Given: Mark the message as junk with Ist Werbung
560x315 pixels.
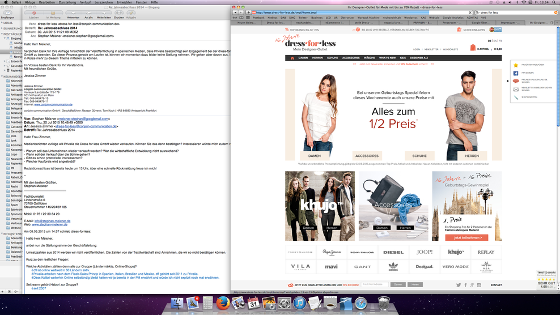Looking at the screenshot, I should tap(53, 13).
